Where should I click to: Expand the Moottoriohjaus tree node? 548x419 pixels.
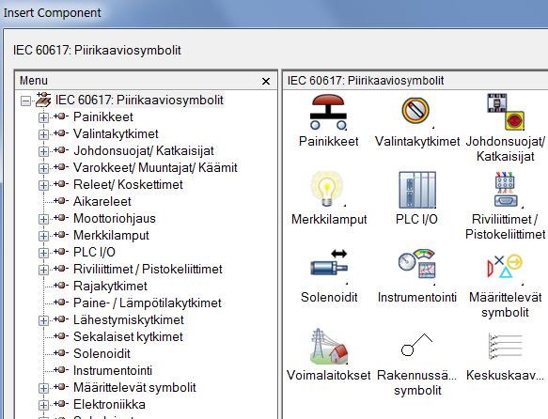43,219
